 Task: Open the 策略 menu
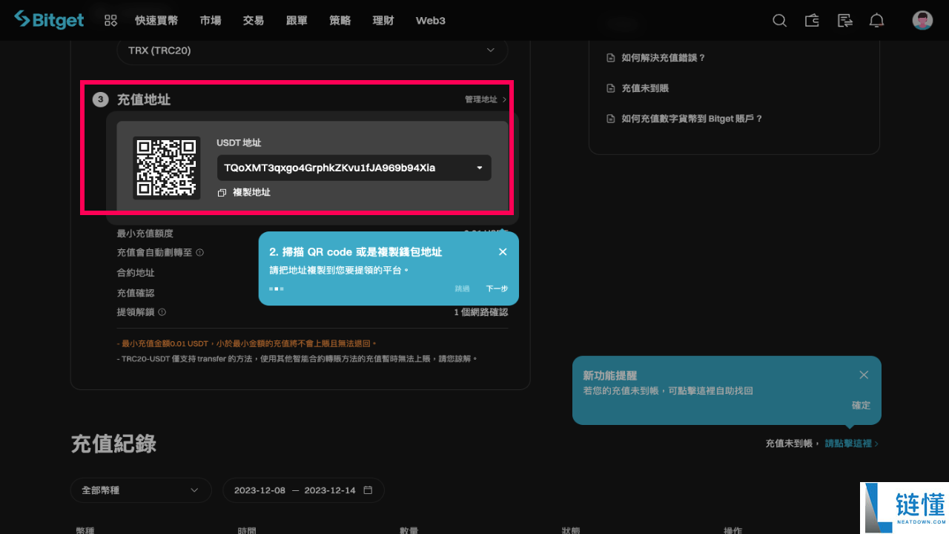pos(340,21)
